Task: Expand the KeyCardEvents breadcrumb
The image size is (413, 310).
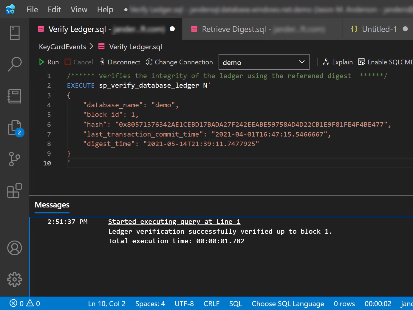Action: (62, 46)
